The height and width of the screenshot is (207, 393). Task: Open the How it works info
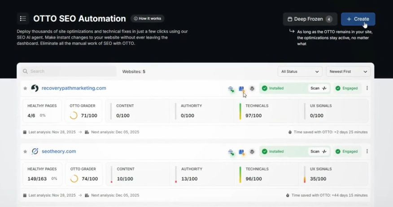[148, 18]
